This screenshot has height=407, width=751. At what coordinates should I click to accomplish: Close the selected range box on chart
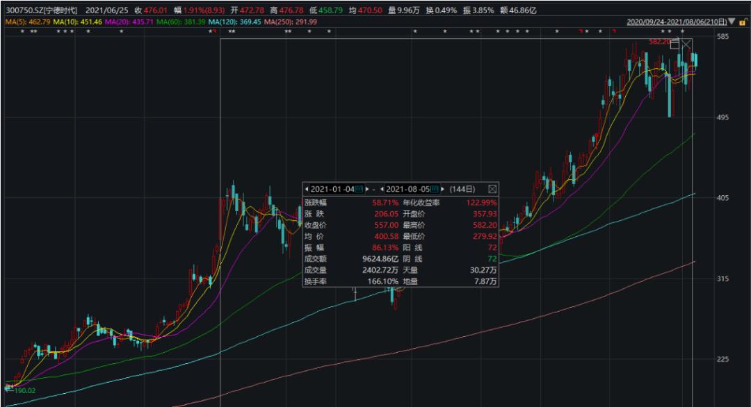pos(686,44)
